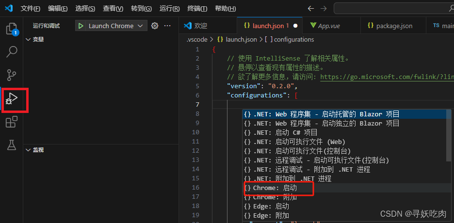Click the "0.2.0" version value
Image resolution: width=454 pixels, height=223 pixels.
coord(281,86)
